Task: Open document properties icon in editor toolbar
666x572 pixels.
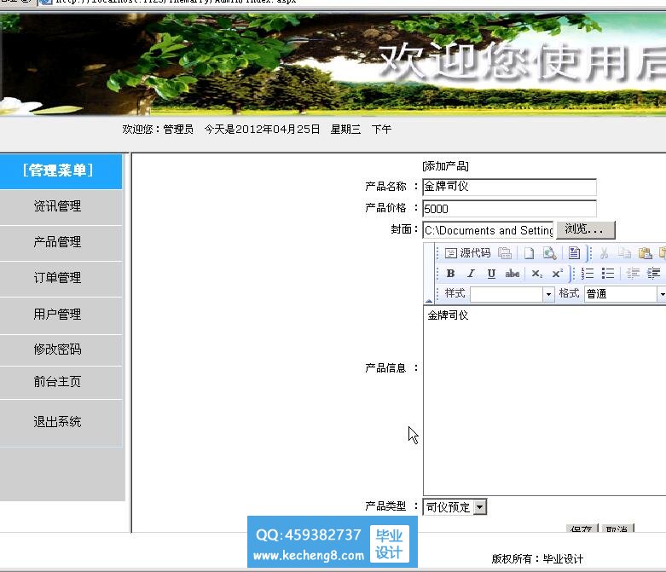Action: [x=505, y=253]
